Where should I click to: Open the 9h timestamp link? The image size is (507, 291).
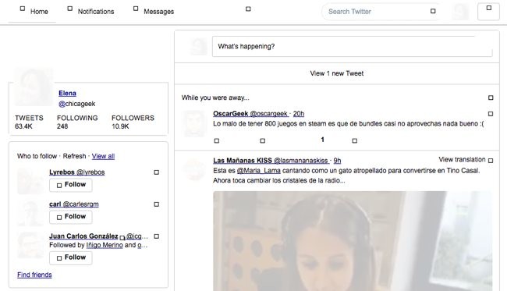(x=337, y=161)
